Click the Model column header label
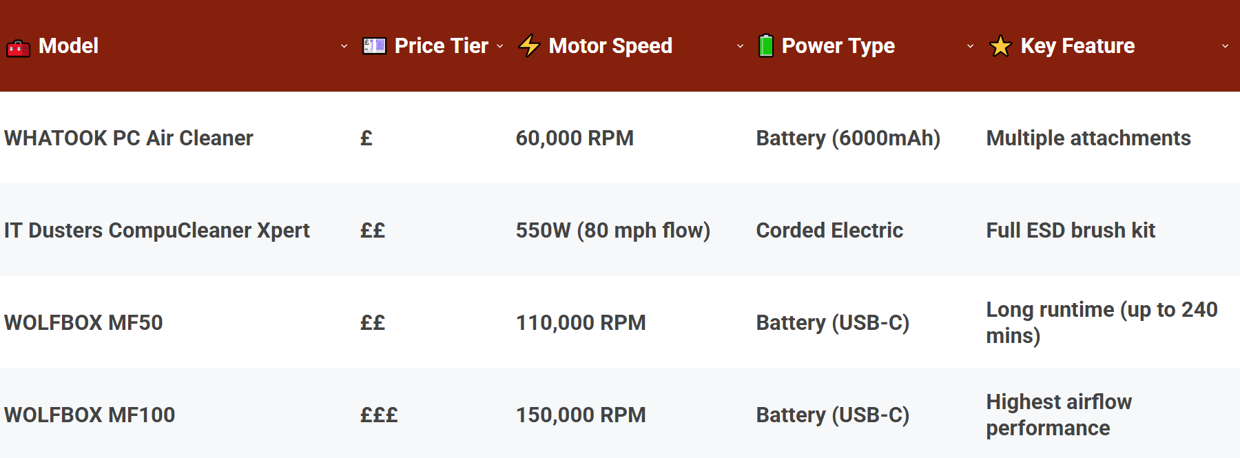The image size is (1240, 458). point(68,46)
